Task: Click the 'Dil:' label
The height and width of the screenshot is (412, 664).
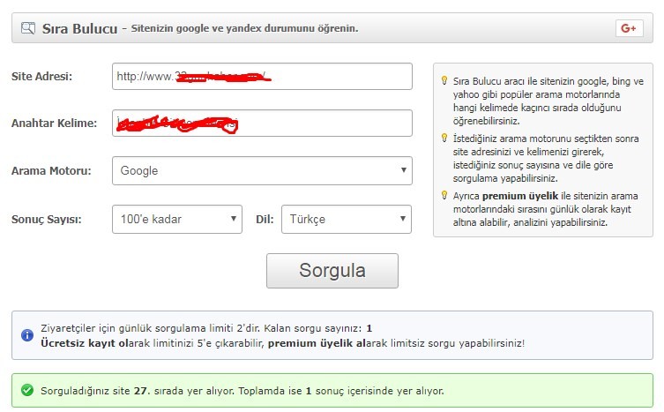Action: [265, 220]
